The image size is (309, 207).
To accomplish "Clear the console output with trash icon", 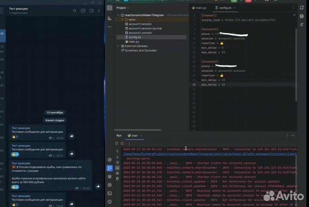I will pyautogui.click(x=117, y=179).
